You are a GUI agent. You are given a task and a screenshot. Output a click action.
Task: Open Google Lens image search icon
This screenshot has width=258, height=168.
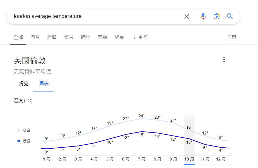(217, 16)
